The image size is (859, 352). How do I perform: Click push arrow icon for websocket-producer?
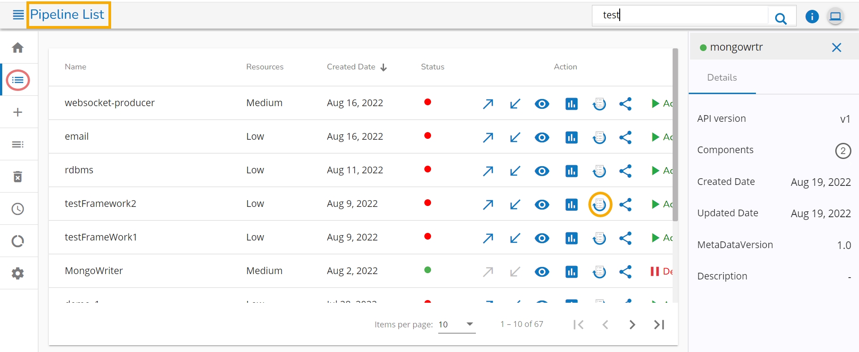click(488, 104)
